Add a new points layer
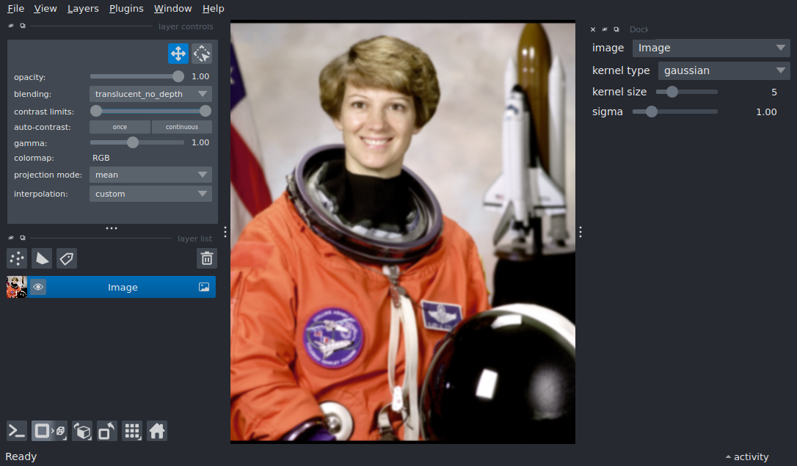The width and height of the screenshot is (797, 466). click(17, 258)
